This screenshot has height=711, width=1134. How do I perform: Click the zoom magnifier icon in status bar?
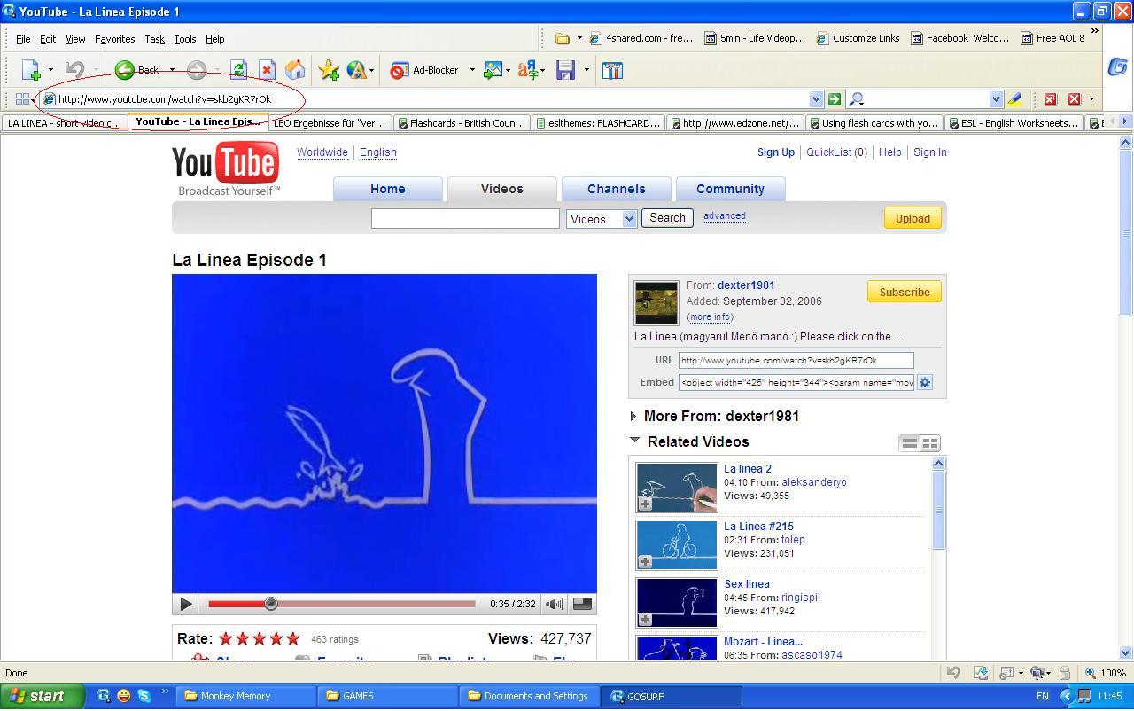click(1091, 673)
